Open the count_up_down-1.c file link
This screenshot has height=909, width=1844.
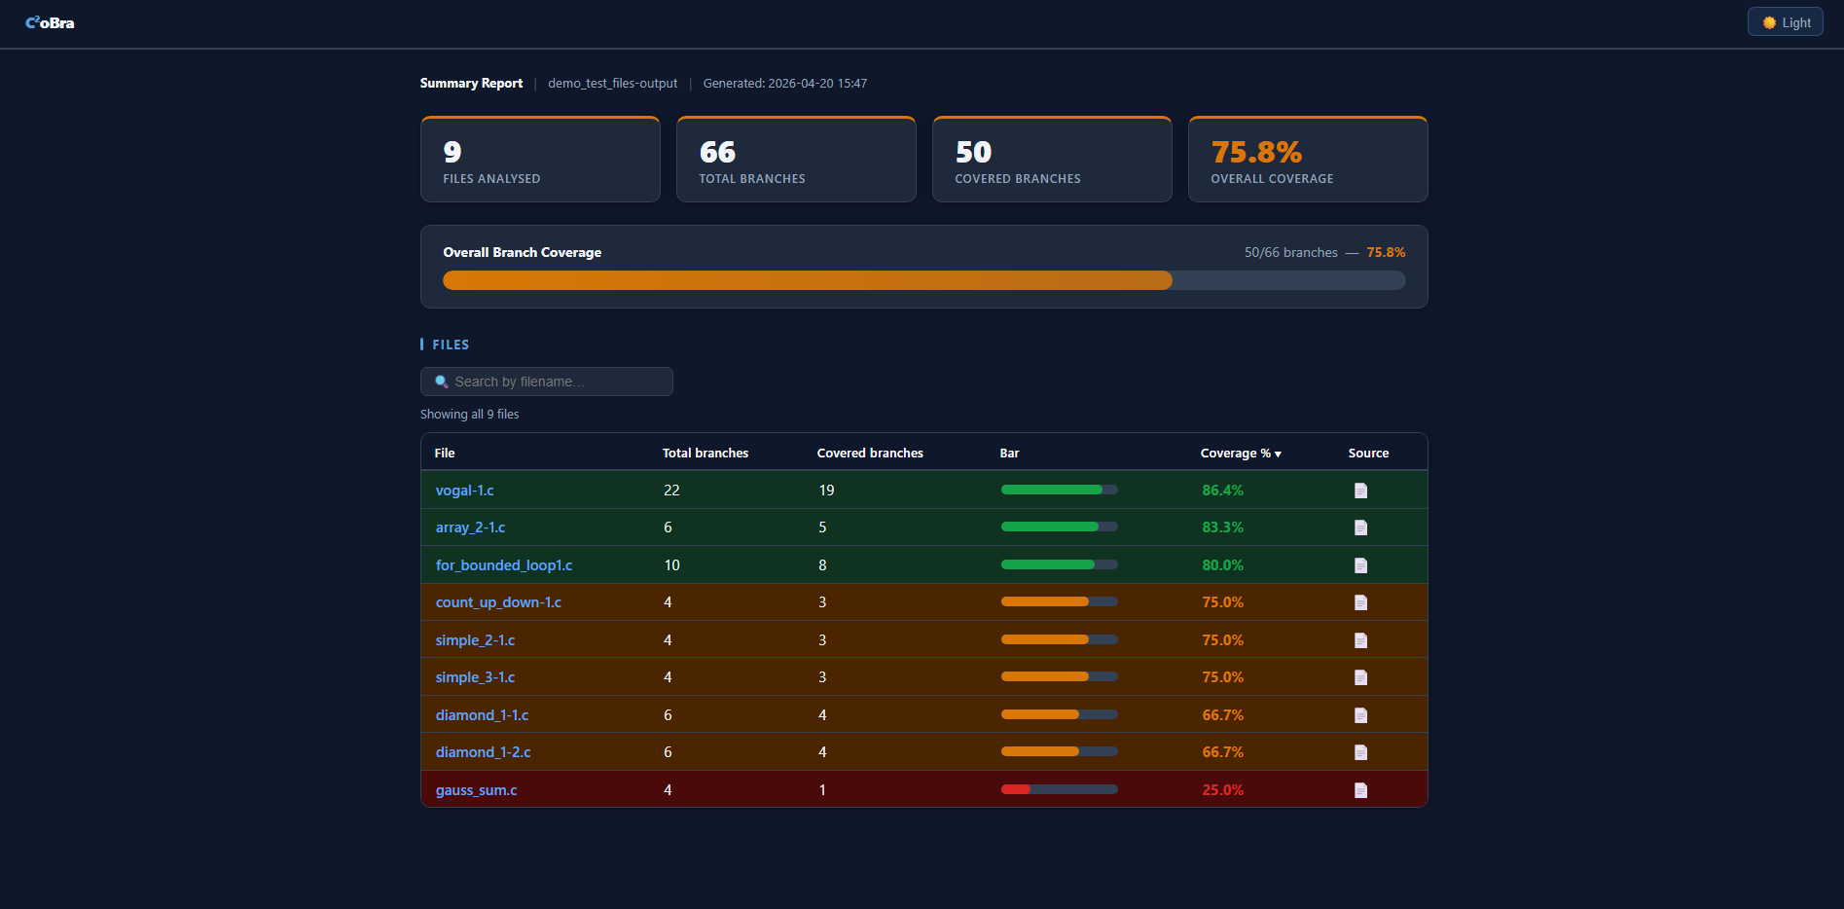pyautogui.click(x=498, y=602)
